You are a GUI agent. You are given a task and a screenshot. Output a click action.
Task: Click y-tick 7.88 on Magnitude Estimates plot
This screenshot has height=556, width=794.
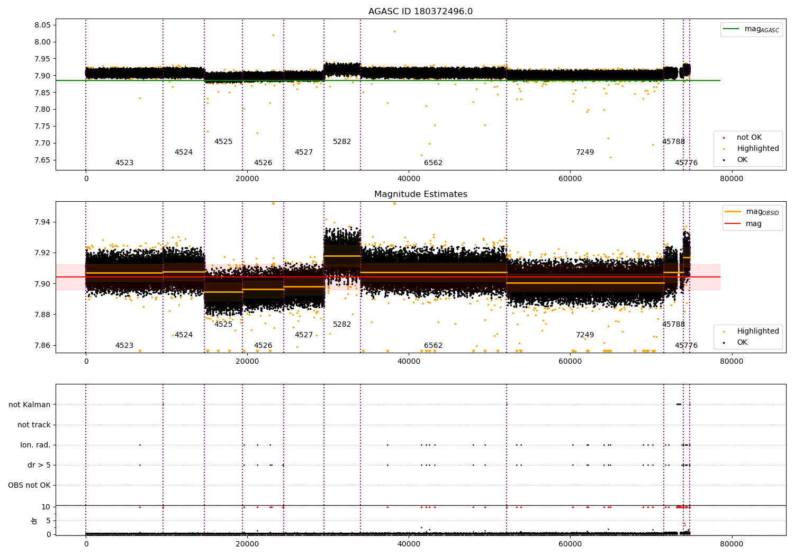pyautogui.click(x=42, y=315)
